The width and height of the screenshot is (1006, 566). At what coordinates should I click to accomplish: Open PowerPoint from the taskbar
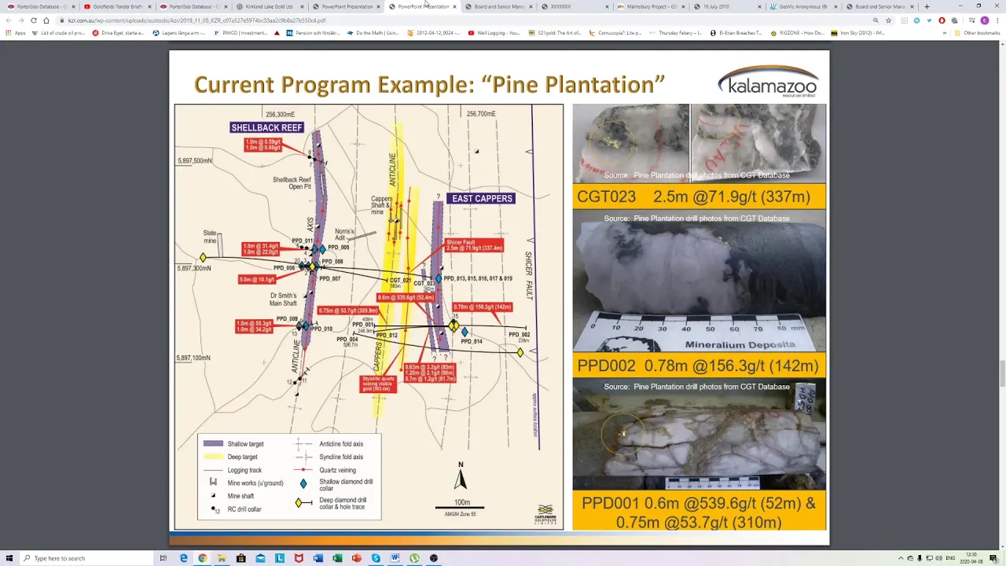[x=356, y=558]
